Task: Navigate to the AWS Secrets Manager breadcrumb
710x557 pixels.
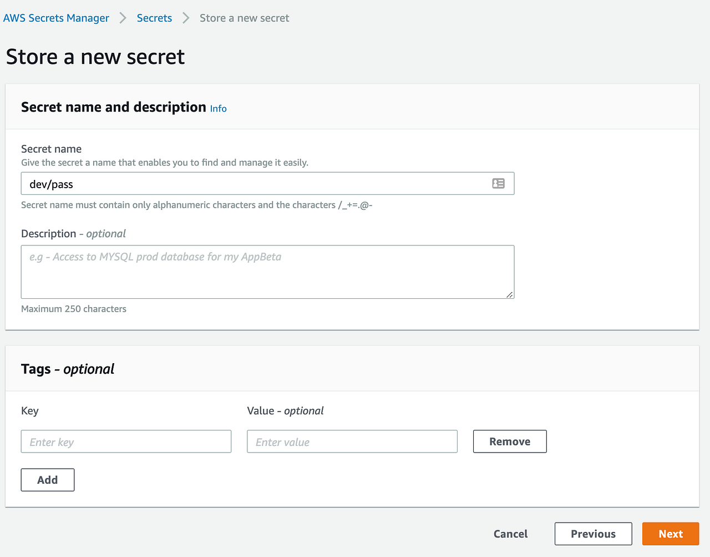Action: pyautogui.click(x=56, y=18)
